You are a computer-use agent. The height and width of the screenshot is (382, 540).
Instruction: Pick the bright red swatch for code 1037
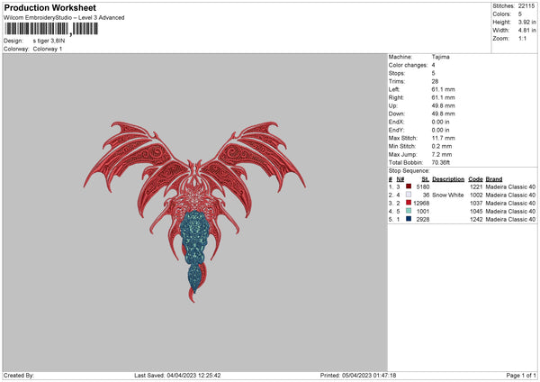(408, 203)
